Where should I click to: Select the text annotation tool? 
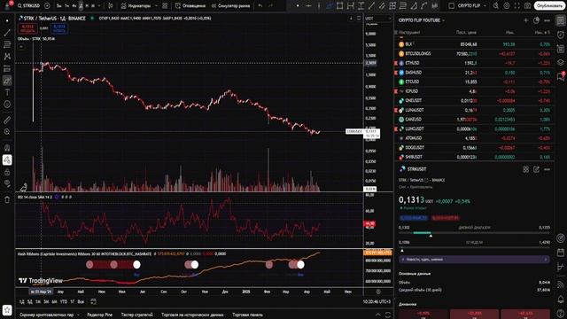pos(7,92)
